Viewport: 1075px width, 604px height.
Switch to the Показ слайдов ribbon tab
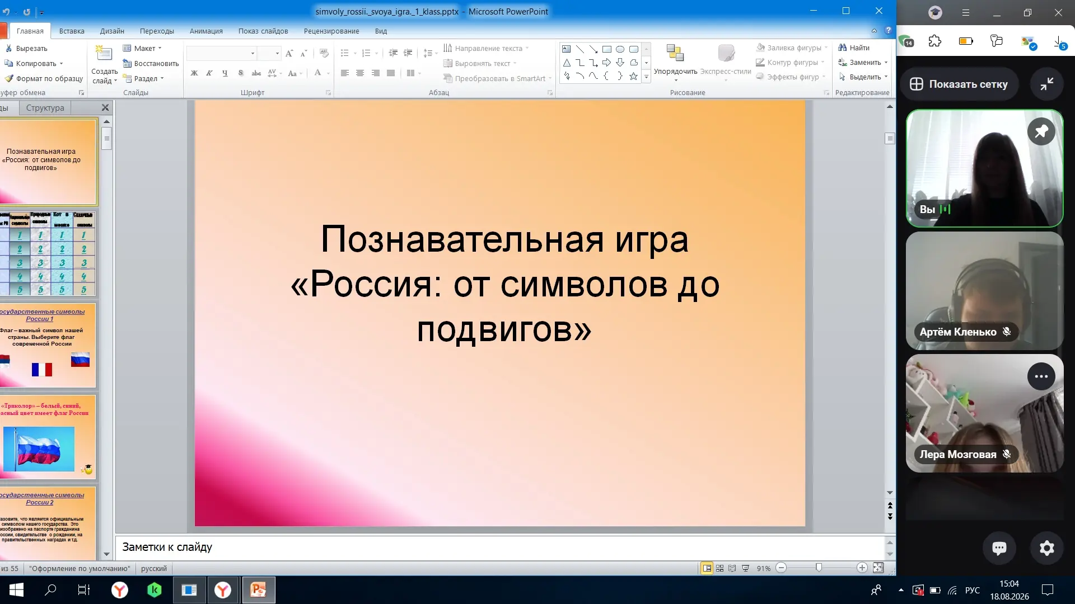[x=263, y=31]
